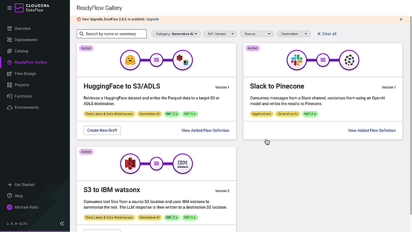Click the flow wave icon on Slack card
412x232 pixels.
(x=323, y=60)
